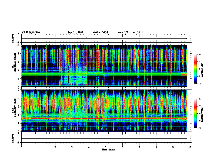Click the "start UT = 4:50:1" header text

131,32
